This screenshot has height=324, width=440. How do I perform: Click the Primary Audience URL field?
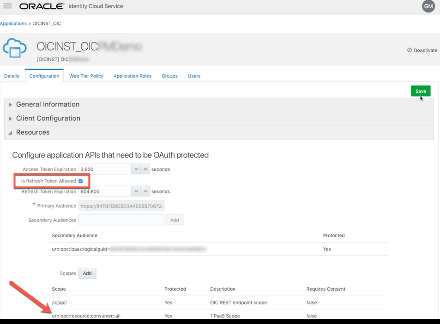pos(121,206)
